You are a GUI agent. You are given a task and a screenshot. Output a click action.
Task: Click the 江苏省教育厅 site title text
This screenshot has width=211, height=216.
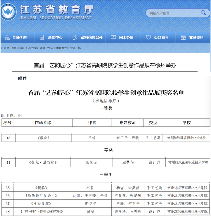[x=56, y=10]
